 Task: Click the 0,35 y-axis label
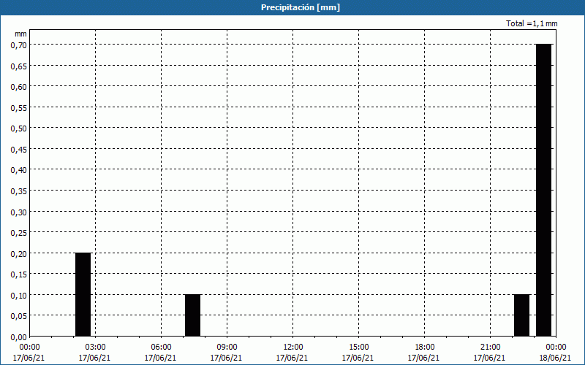point(18,191)
